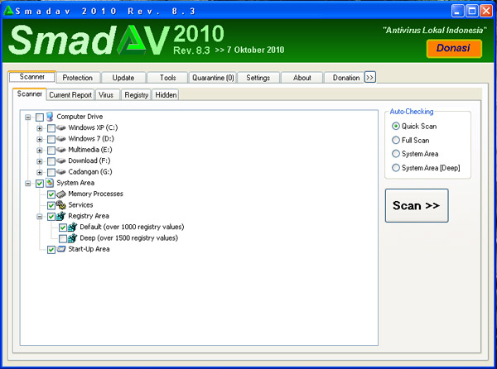Click the Memory Processes chip icon

(x=60, y=194)
